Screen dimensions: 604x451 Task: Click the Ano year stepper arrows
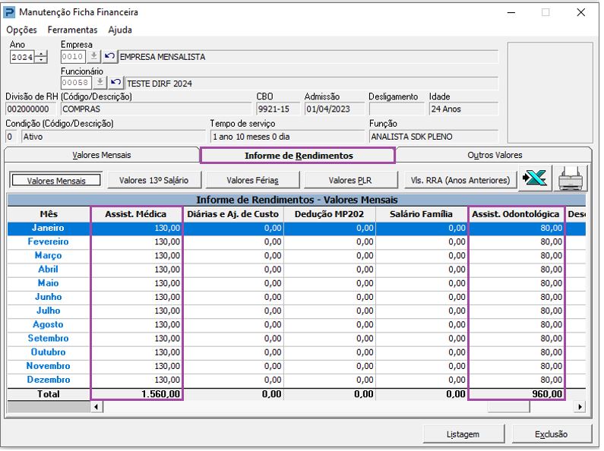41,58
